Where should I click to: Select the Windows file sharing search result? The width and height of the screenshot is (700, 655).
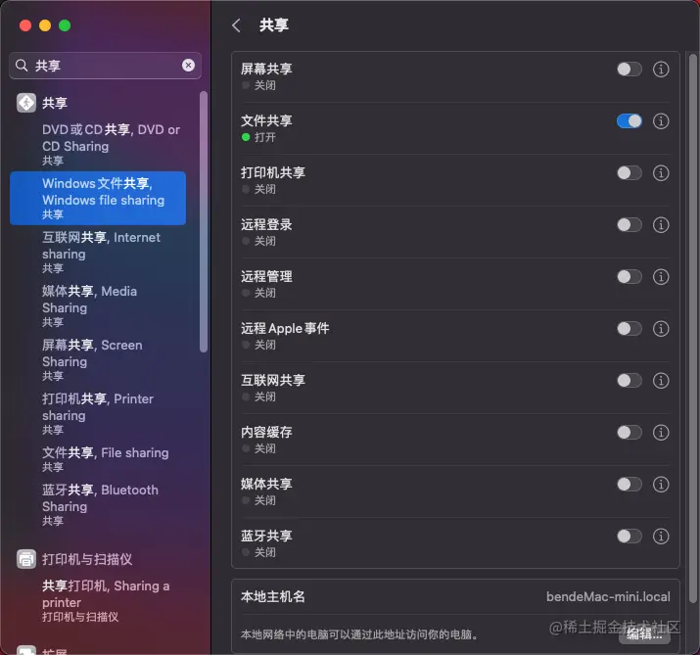98,198
